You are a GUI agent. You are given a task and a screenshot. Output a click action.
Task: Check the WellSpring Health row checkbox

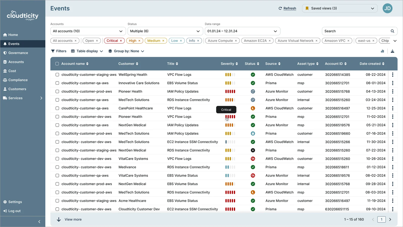(57, 75)
